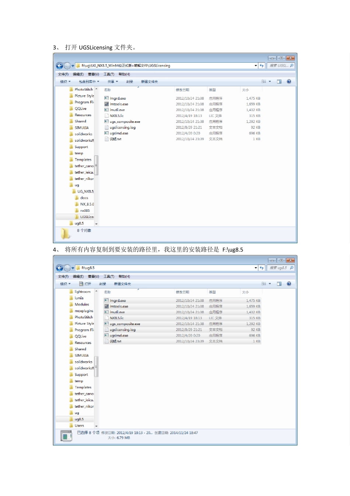The image size is (350, 496).
Task: Refresh the F:\ug8.5 address bar
Action: [x=262, y=268]
